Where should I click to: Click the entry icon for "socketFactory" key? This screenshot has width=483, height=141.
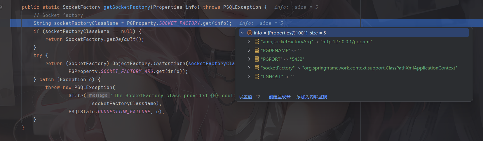coord(257,68)
